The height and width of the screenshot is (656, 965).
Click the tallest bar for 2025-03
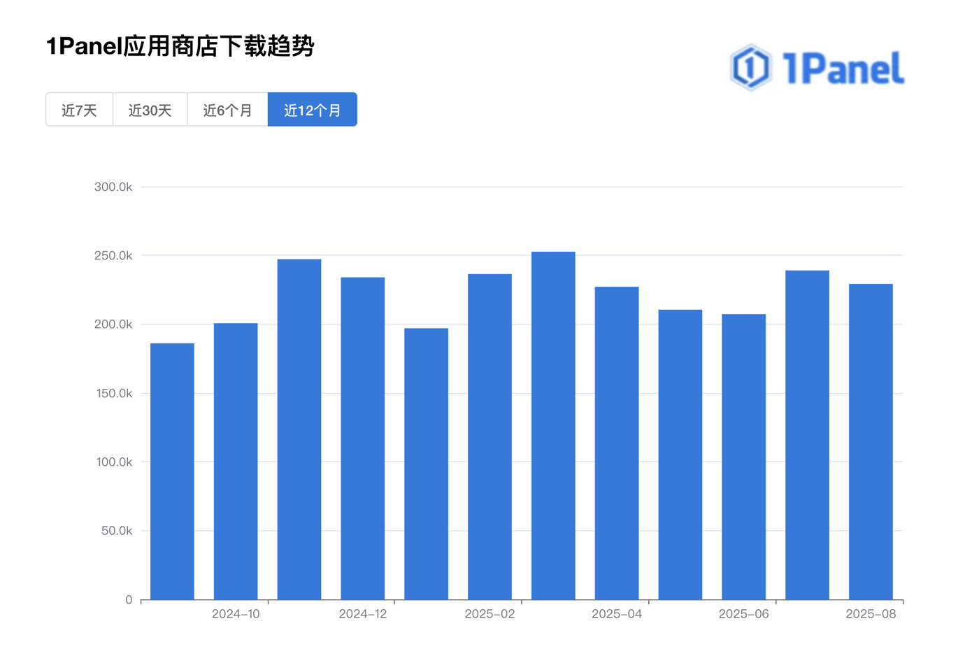click(x=553, y=426)
